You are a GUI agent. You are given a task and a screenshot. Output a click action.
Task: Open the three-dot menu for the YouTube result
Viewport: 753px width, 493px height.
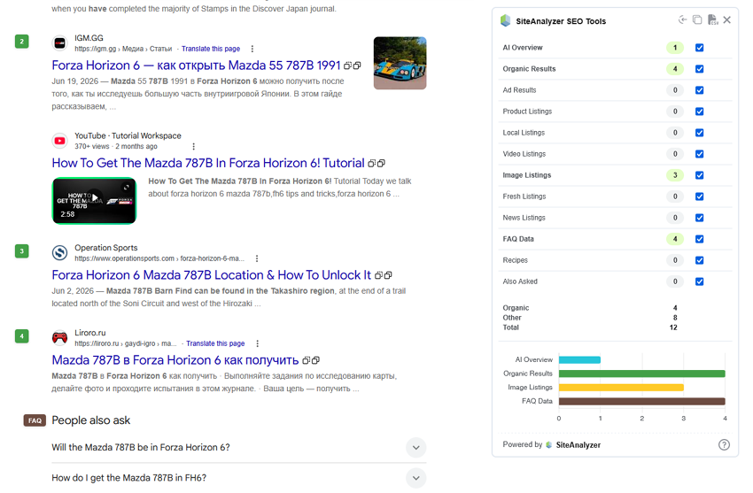193,146
